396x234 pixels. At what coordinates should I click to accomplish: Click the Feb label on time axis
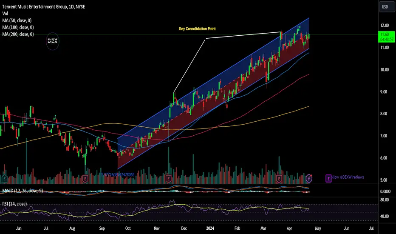237,228
